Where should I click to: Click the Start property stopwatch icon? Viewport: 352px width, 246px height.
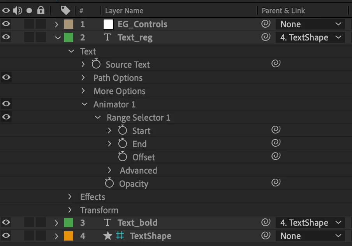pyautogui.click(x=123, y=130)
